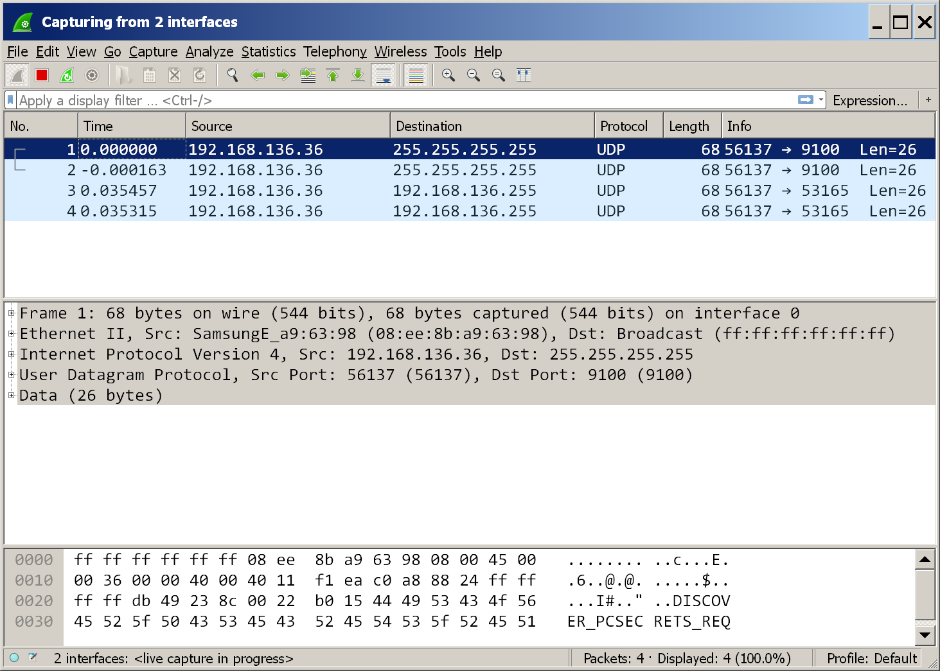The width and height of the screenshot is (940, 671).
Task: Select packet 2 with time -0.000163
Action: [470, 170]
